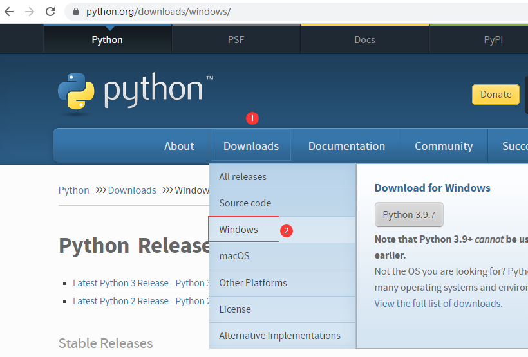This screenshot has width=528, height=357.
Task: Open View the full list of downloads link
Action: 438,304
